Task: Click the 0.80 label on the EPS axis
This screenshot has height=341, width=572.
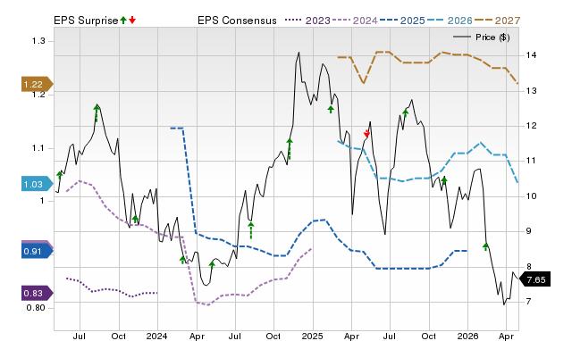Action: pos(36,308)
